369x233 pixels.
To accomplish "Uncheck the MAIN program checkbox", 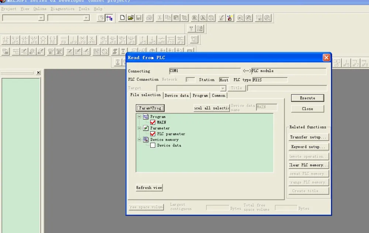I will coord(153,122).
